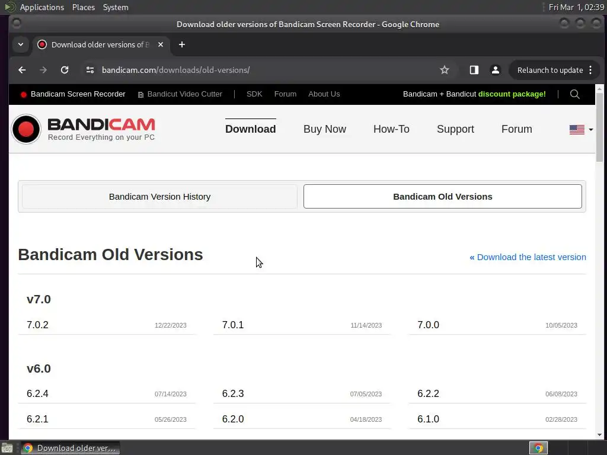The height and width of the screenshot is (455, 607).
Task: Click the scrollbar down arrow
Action: [600, 435]
